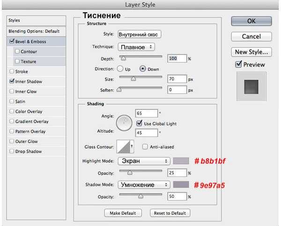Enable the Anti-aliased checkbox

[145, 147]
